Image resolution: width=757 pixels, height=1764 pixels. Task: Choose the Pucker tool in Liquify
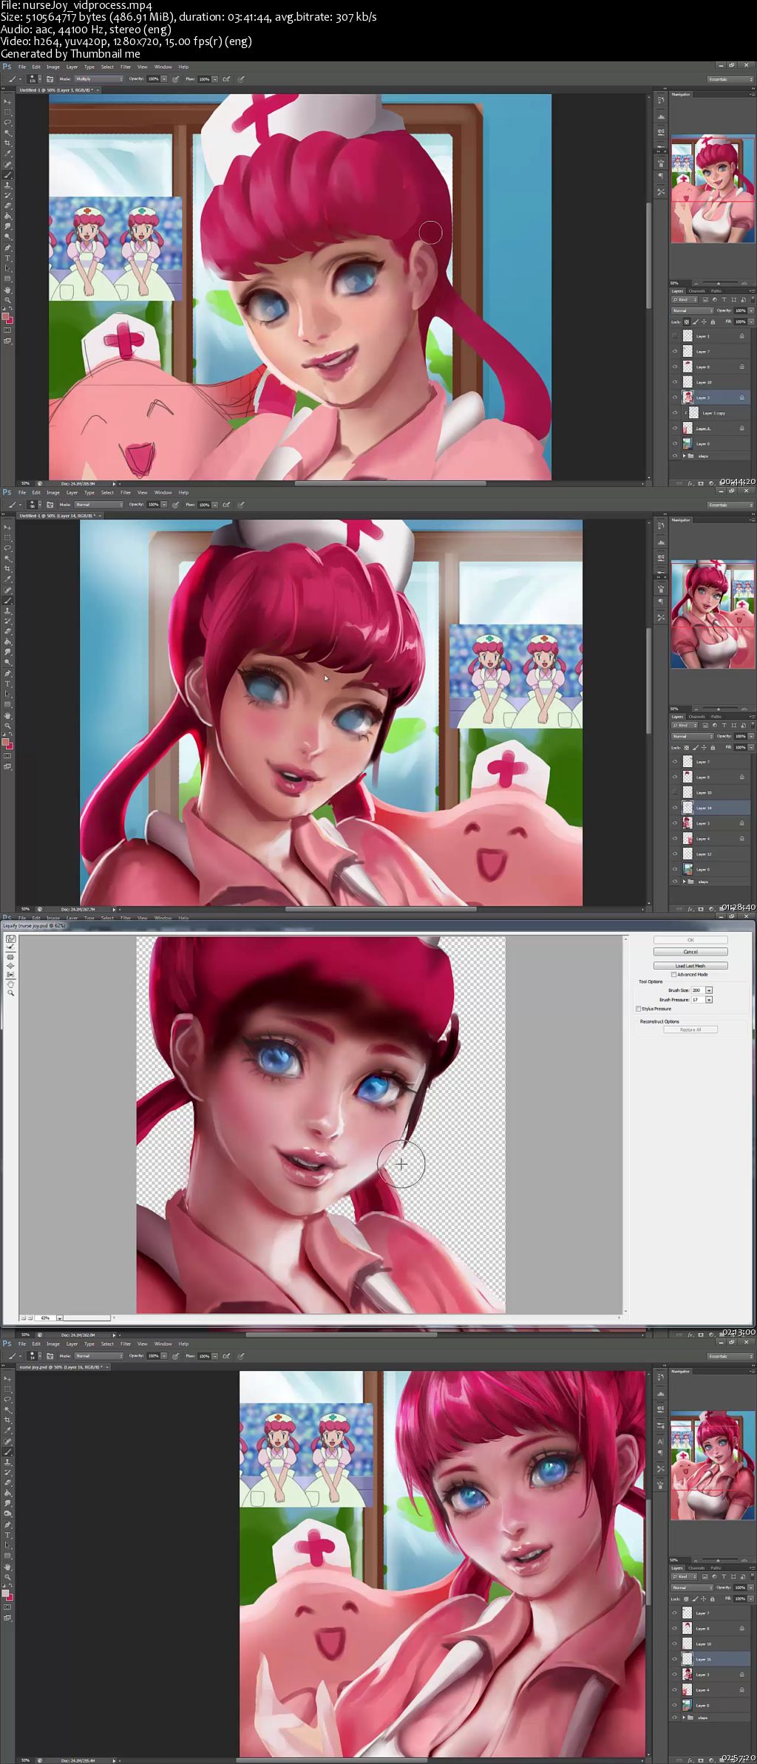click(x=11, y=957)
